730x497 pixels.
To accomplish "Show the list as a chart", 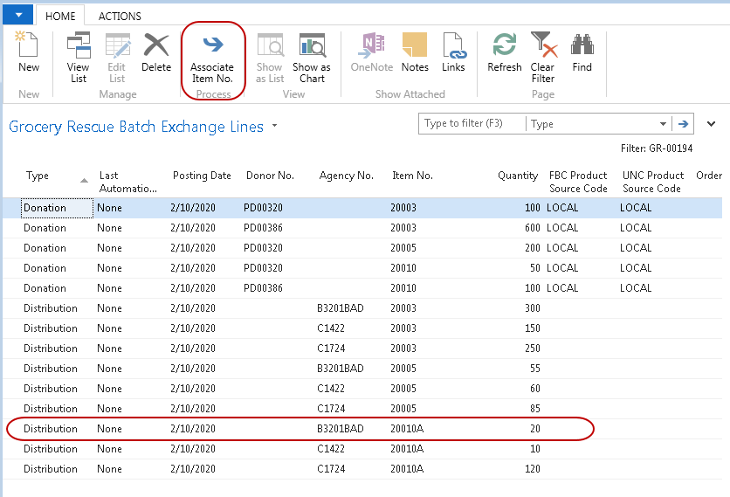I will click(x=312, y=57).
